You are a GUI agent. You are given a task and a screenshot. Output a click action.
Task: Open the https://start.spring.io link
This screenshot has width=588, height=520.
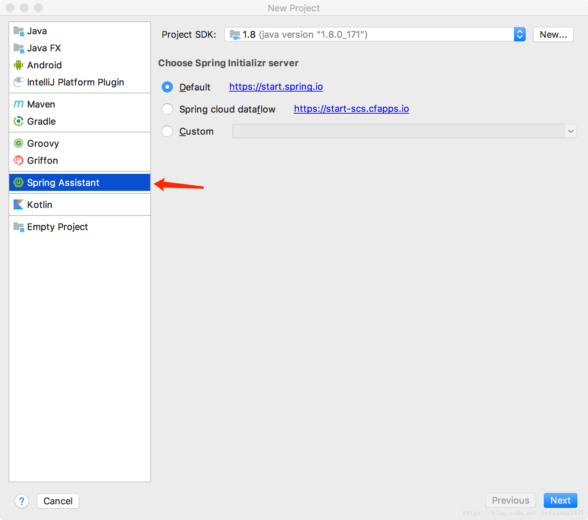coord(276,87)
